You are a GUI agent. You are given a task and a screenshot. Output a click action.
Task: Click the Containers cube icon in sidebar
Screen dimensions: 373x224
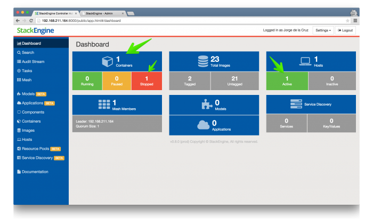coord(19,121)
